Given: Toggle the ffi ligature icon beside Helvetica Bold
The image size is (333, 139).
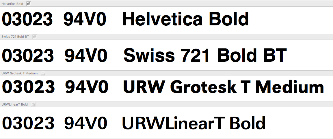Looking at the screenshot, I should pyautogui.click(x=29, y=4).
